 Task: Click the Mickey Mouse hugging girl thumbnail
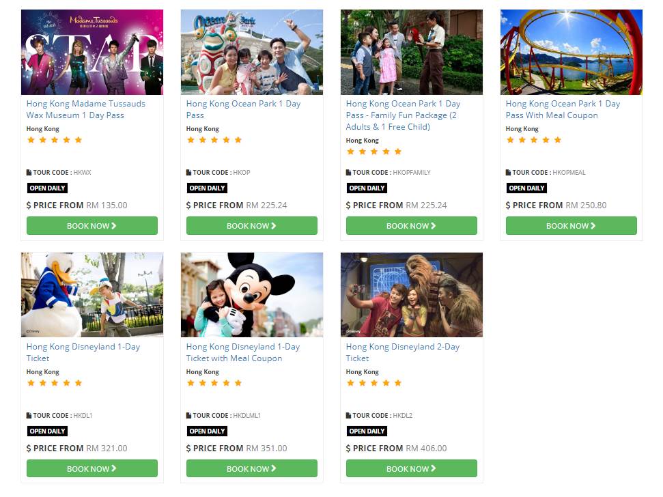[x=252, y=295]
